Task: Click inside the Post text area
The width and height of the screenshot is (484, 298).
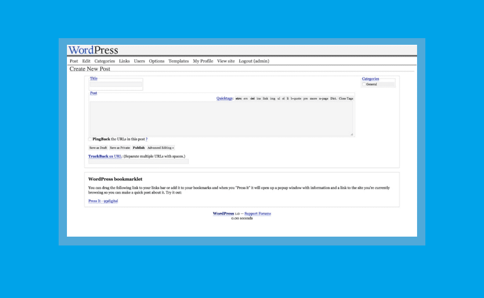Action: (x=221, y=118)
